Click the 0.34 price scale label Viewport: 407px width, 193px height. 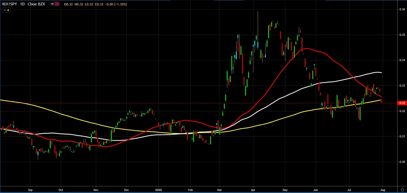[x=402, y=60]
